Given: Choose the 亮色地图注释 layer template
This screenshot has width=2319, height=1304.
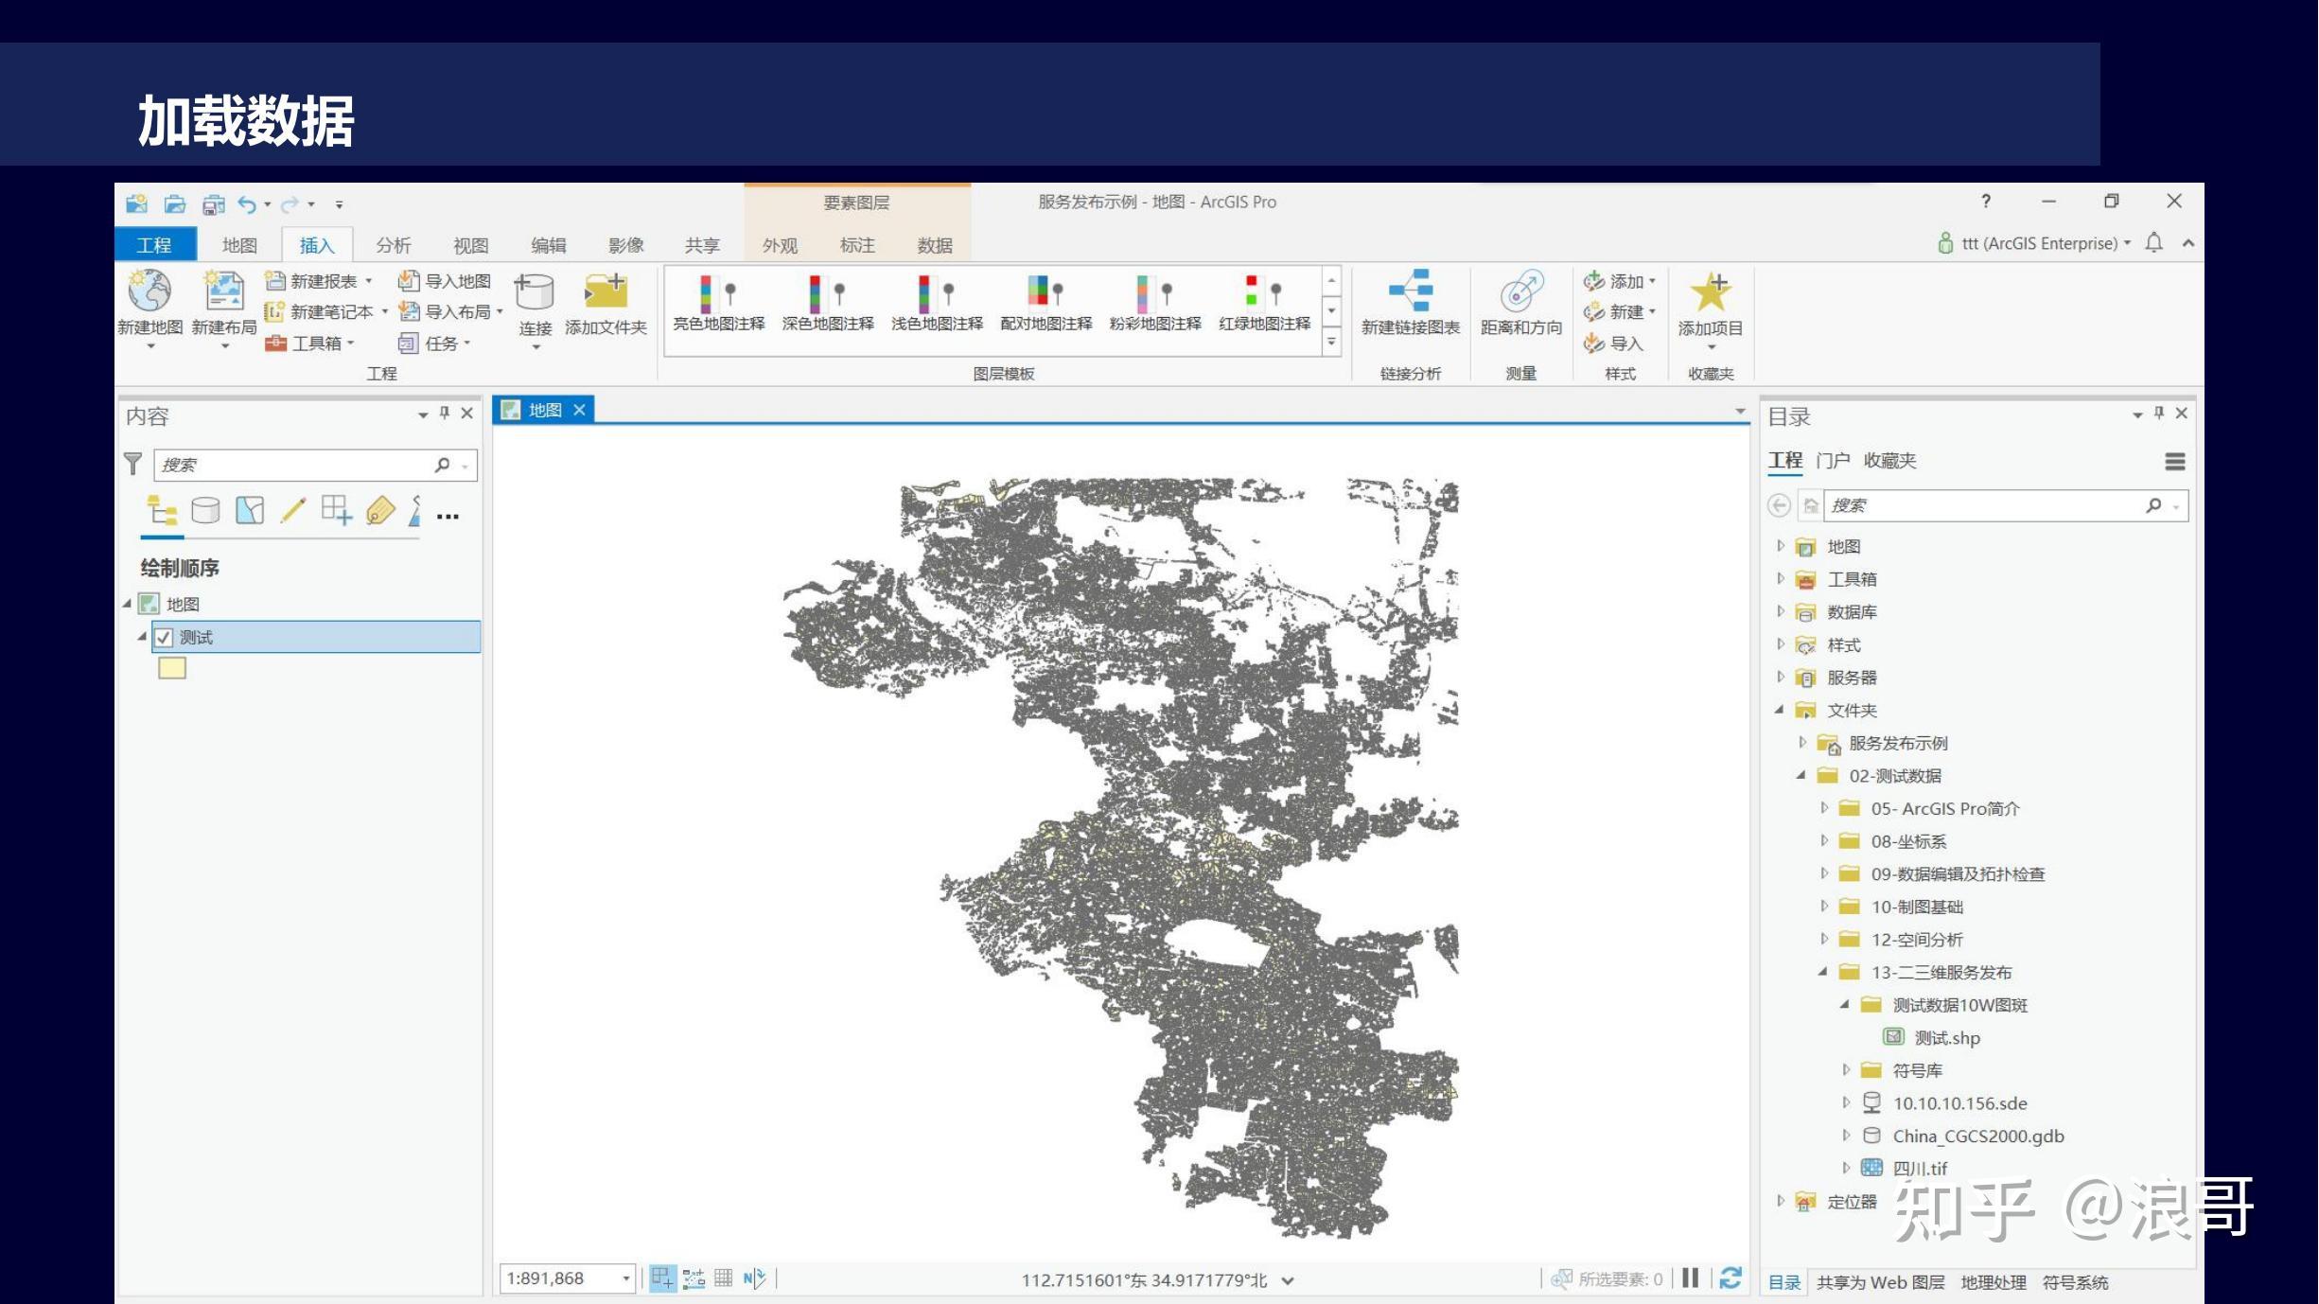Looking at the screenshot, I should coord(718,303).
